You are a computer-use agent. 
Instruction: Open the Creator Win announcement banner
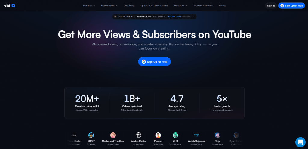click(x=154, y=17)
